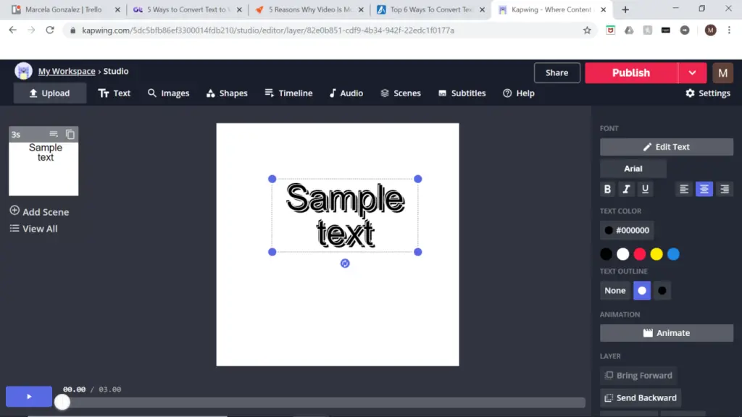Viewport: 742px width, 417px height.
Task: Select center text alignment
Action: click(704, 189)
